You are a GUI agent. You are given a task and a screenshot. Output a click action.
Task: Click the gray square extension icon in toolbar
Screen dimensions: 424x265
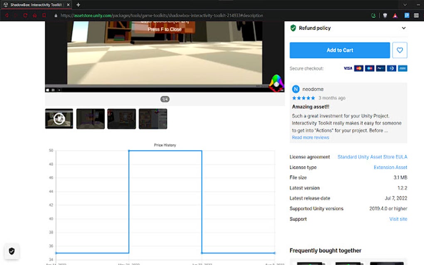coord(416,15)
